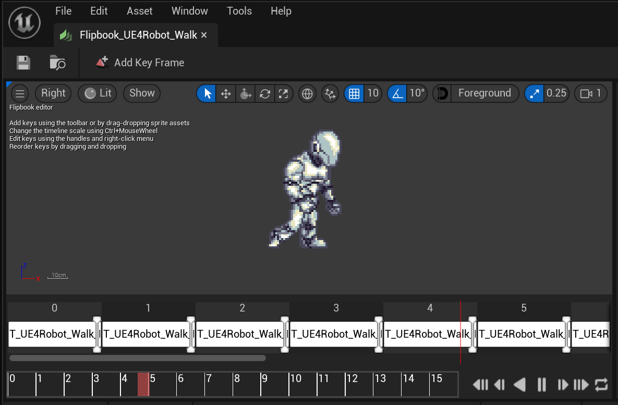This screenshot has width=618, height=405.
Task: Switch to the Rotate tool
Action: pos(245,93)
